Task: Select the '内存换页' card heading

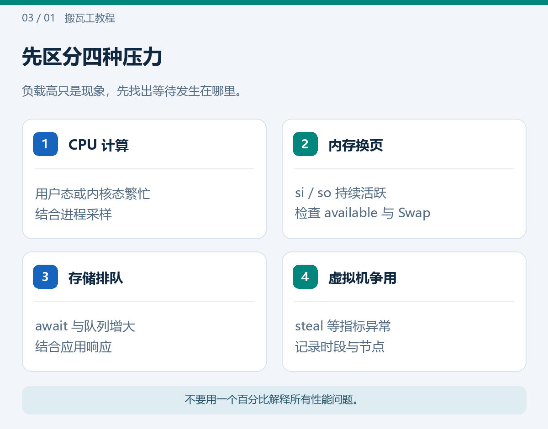Action: click(x=356, y=145)
